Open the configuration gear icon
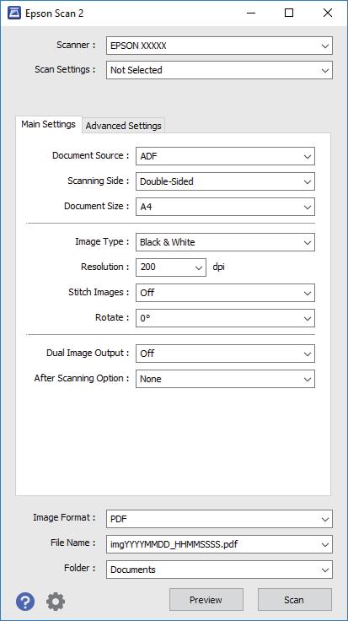Viewport: 348px width, 621px height. pyautogui.click(x=56, y=602)
